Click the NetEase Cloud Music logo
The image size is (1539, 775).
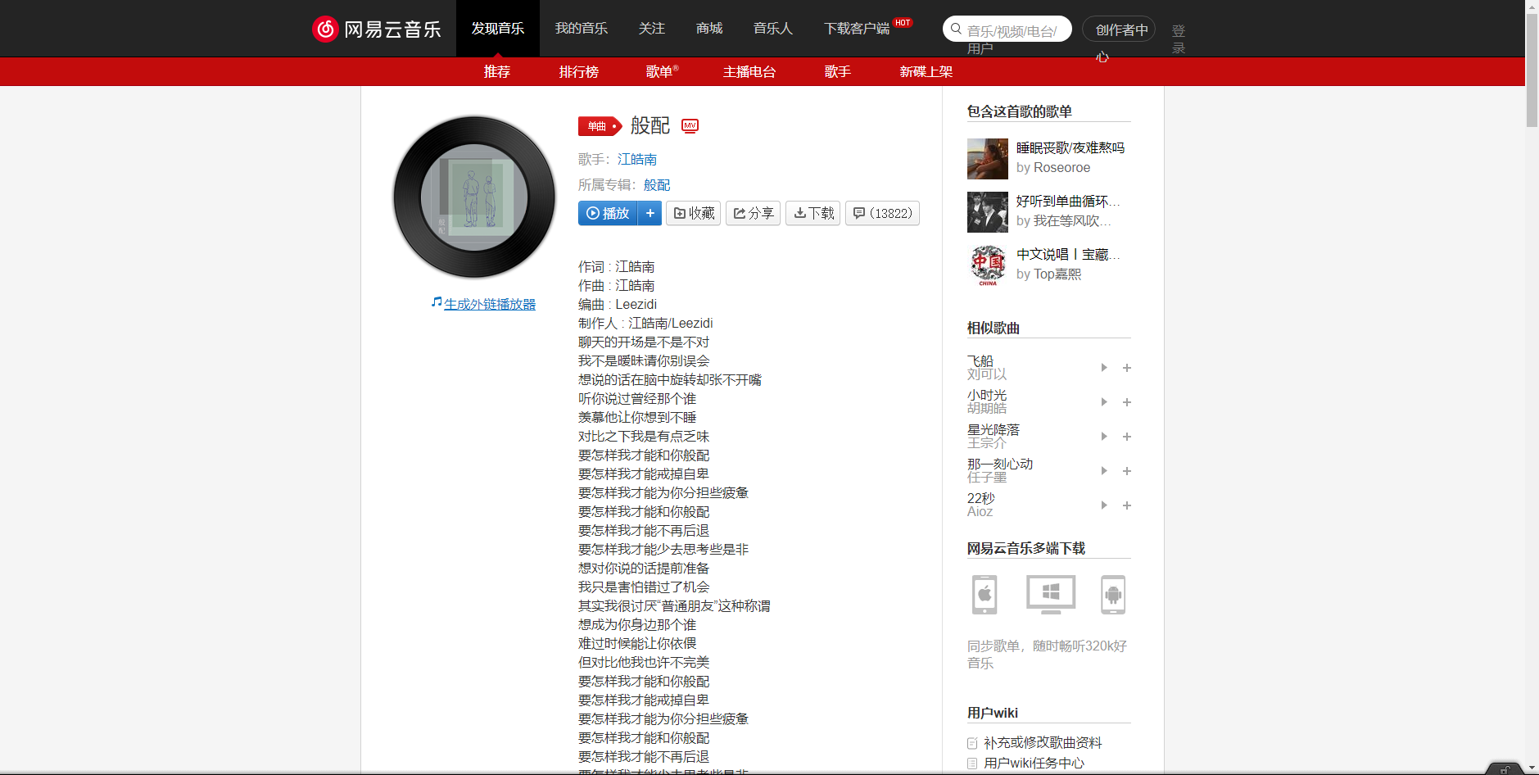(x=377, y=28)
